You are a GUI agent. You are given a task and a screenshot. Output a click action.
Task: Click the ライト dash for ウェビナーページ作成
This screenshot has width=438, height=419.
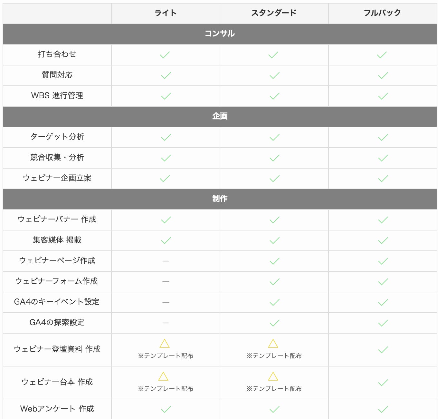click(x=166, y=261)
